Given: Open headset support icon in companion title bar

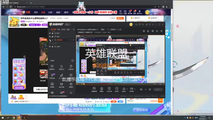Looking at the screenshot, I should pos(136,25).
